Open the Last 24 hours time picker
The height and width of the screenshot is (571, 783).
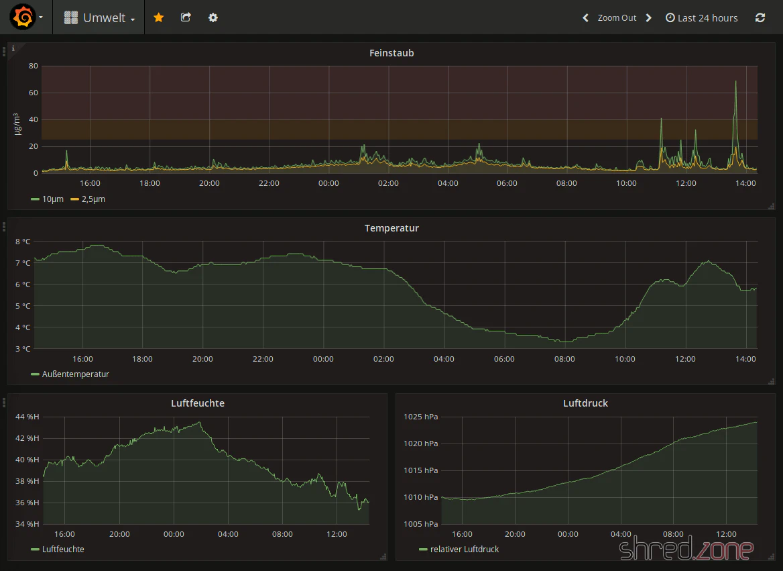pos(701,18)
